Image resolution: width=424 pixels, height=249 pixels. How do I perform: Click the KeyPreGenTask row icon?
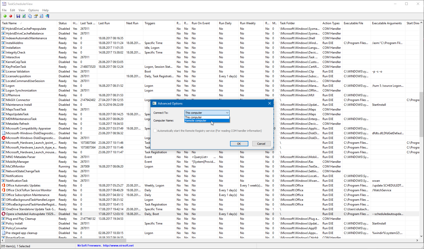4,67
